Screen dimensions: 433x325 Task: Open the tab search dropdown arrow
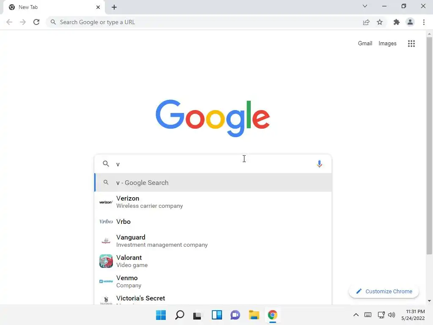tap(365, 6)
